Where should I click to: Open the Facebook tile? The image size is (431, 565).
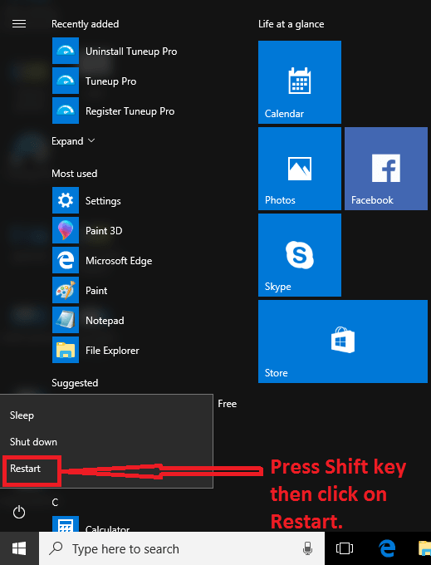tap(386, 169)
